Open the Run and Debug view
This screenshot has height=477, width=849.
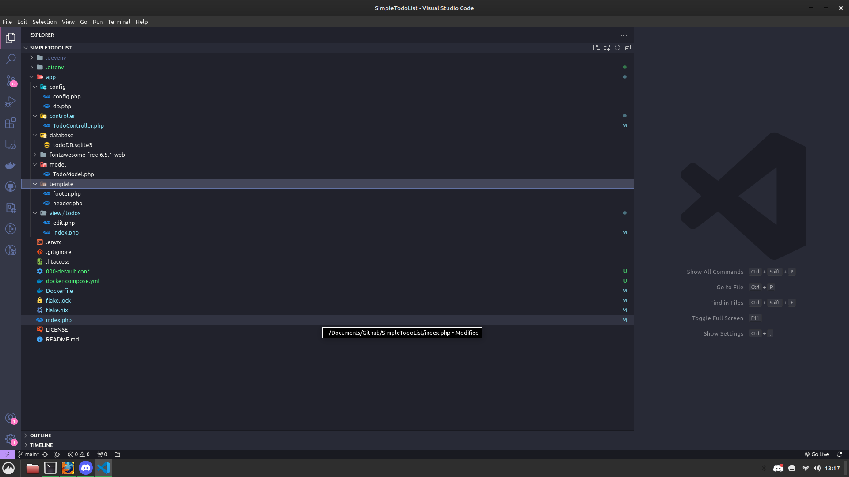pyautogui.click(x=11, y=102)
